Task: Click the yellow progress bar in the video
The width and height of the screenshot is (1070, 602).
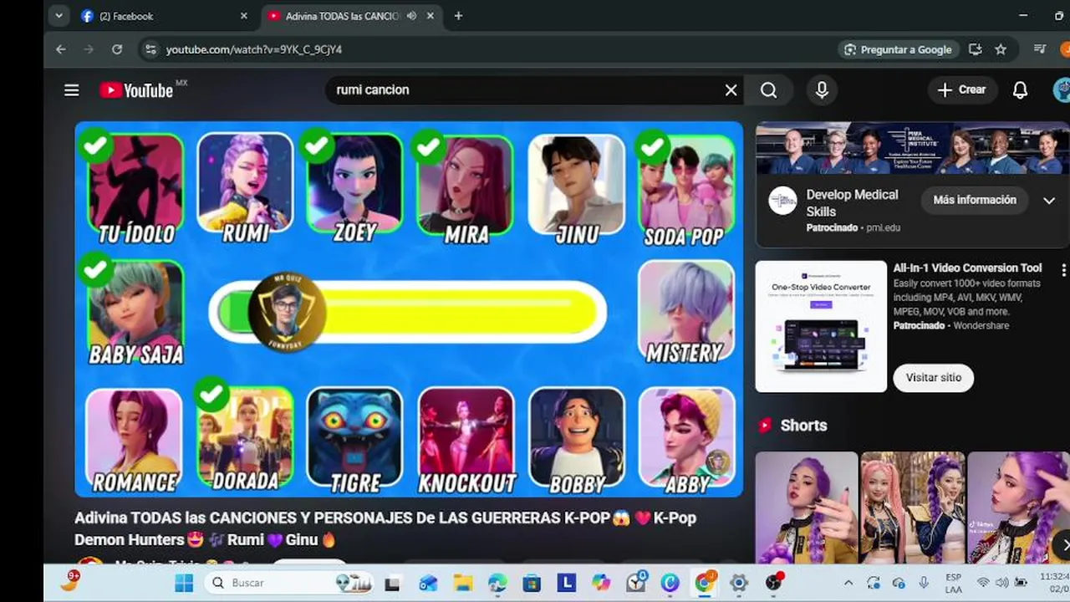Action: 407,313
